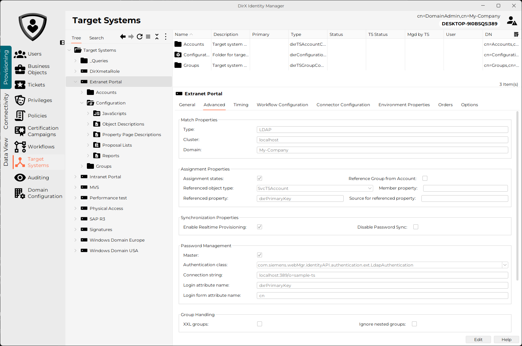Click the back arrow in tree toolbar

(123, 37)
